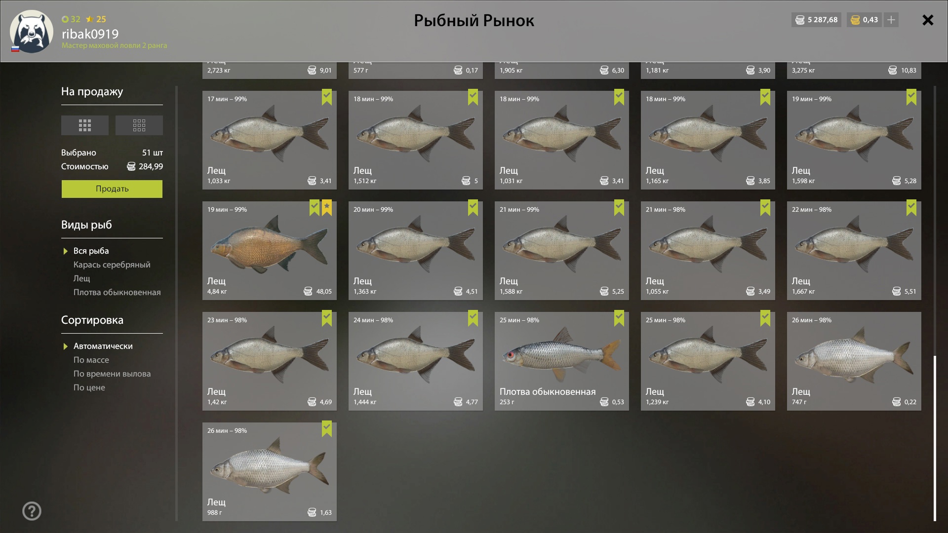The width and height of the screenshot is (948, 533).
Task: Sort fish По времени вылова
Action: [x=112, y=374]
